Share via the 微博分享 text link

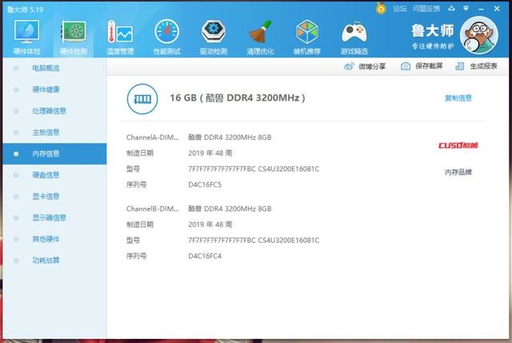coord(372,66)
